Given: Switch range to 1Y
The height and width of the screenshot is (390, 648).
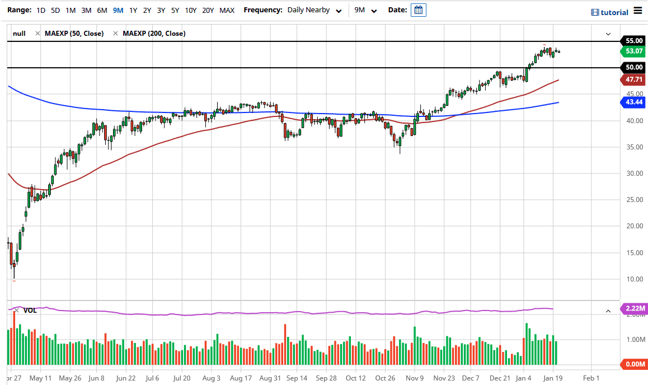Looking at the screenshot, I should pos(133,10).
